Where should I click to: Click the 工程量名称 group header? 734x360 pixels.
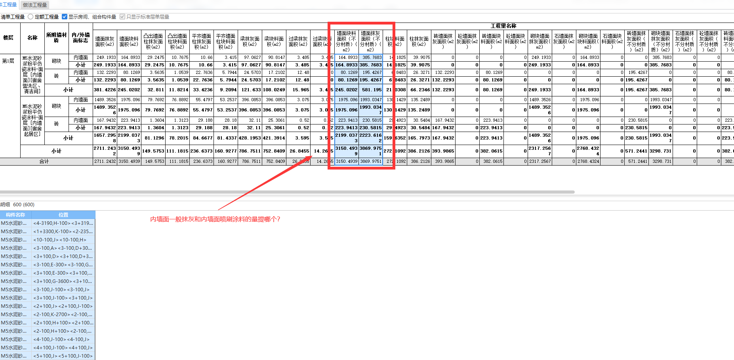pos(503,26)
